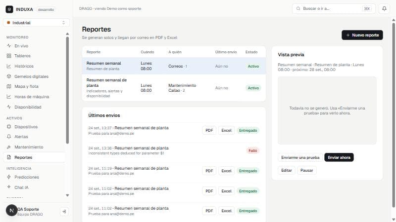This screenshot has height=222, width=396.
Task: Click the Reportes document icon
Action: tap(9, 157)
